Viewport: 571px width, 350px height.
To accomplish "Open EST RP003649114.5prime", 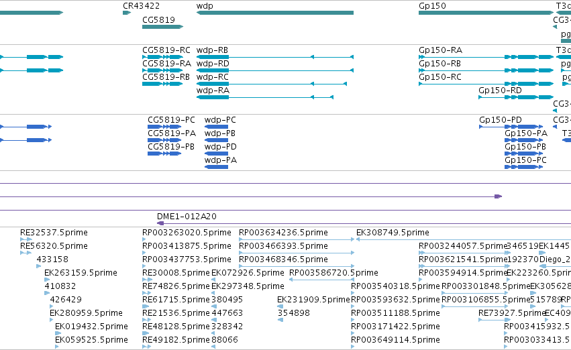I will coord(395,340).
